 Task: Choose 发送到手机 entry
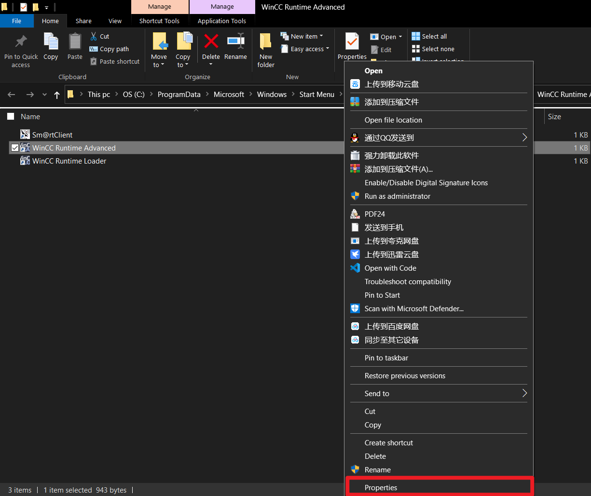click(439, 227)
